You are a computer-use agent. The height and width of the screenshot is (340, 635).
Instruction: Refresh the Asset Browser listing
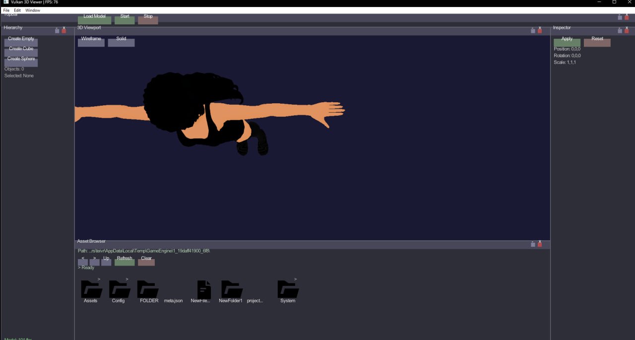125,262
